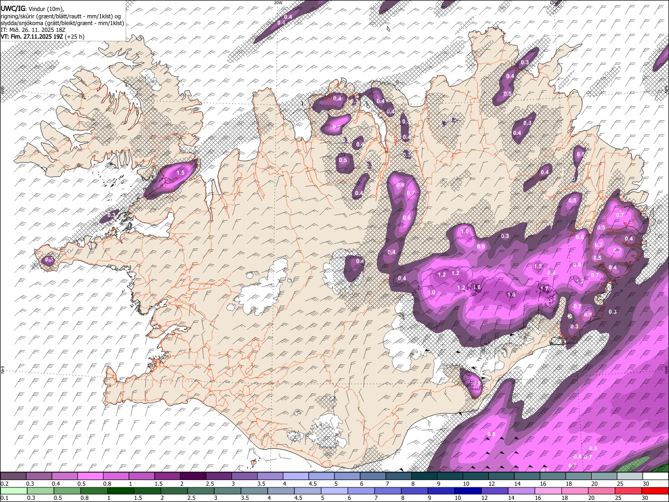
Task: Click the "15W" longitude label at the map top
Action: [x=553, y=3]
